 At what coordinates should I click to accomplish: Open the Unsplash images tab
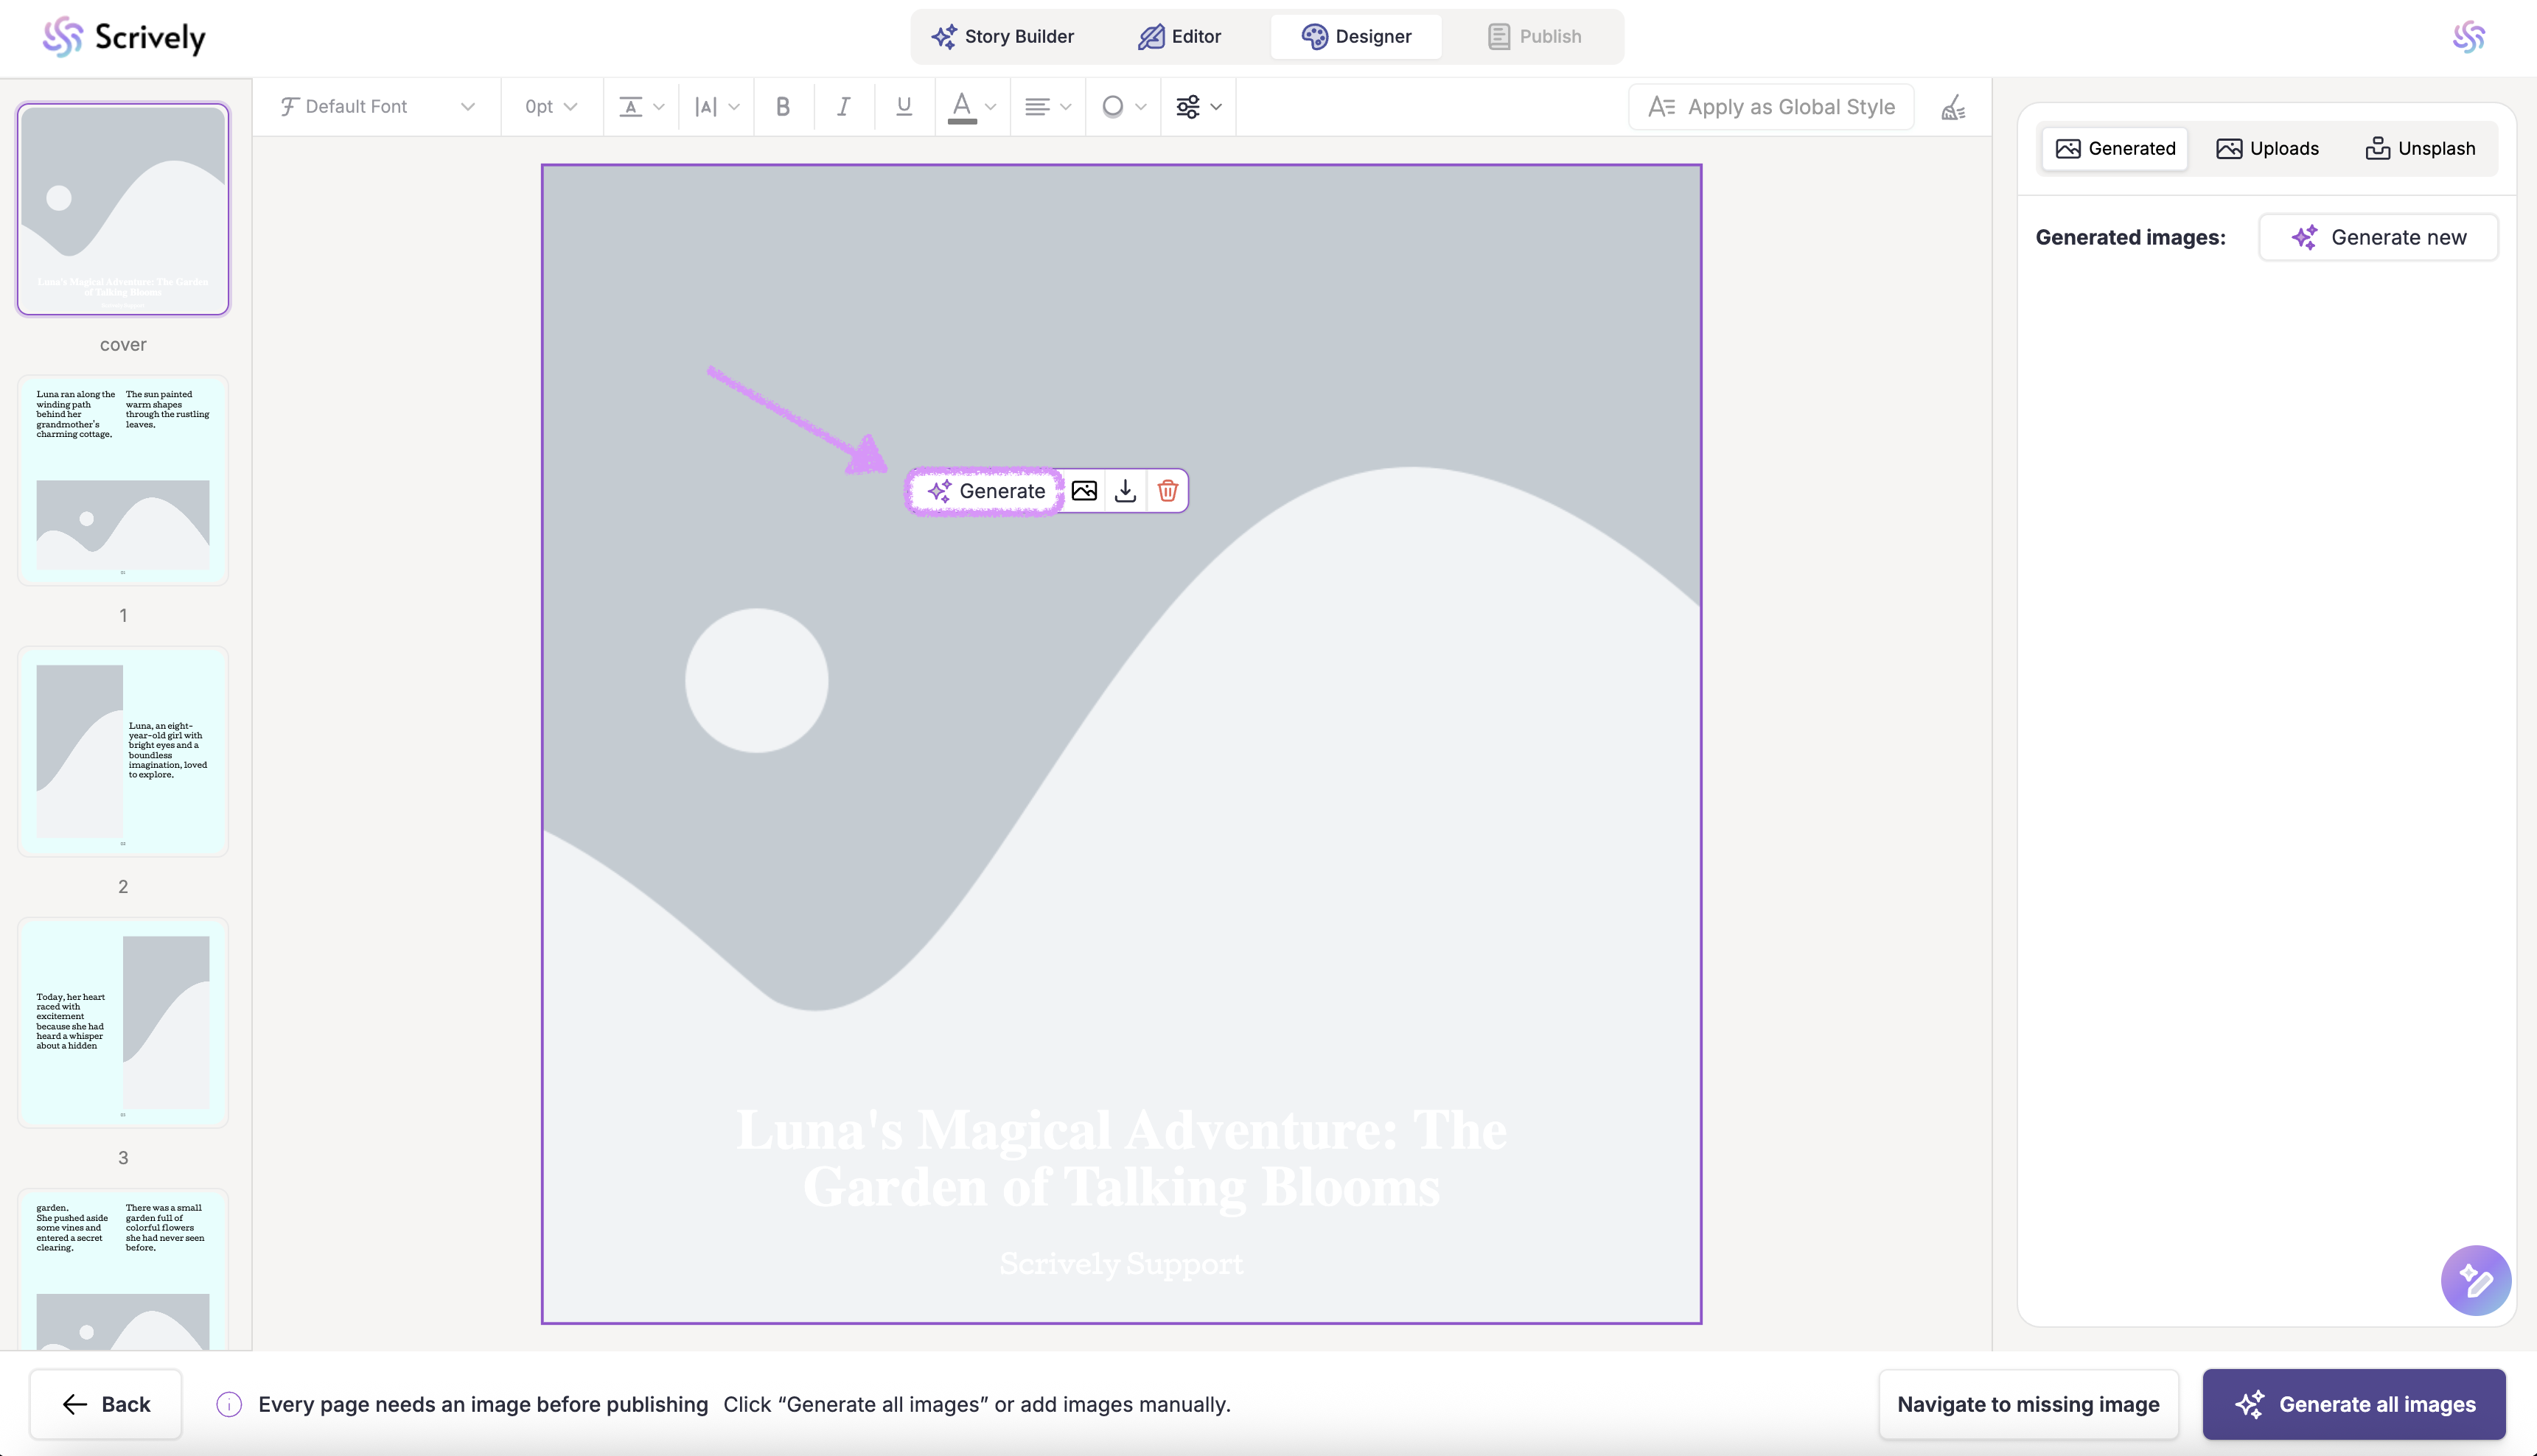2420,149
